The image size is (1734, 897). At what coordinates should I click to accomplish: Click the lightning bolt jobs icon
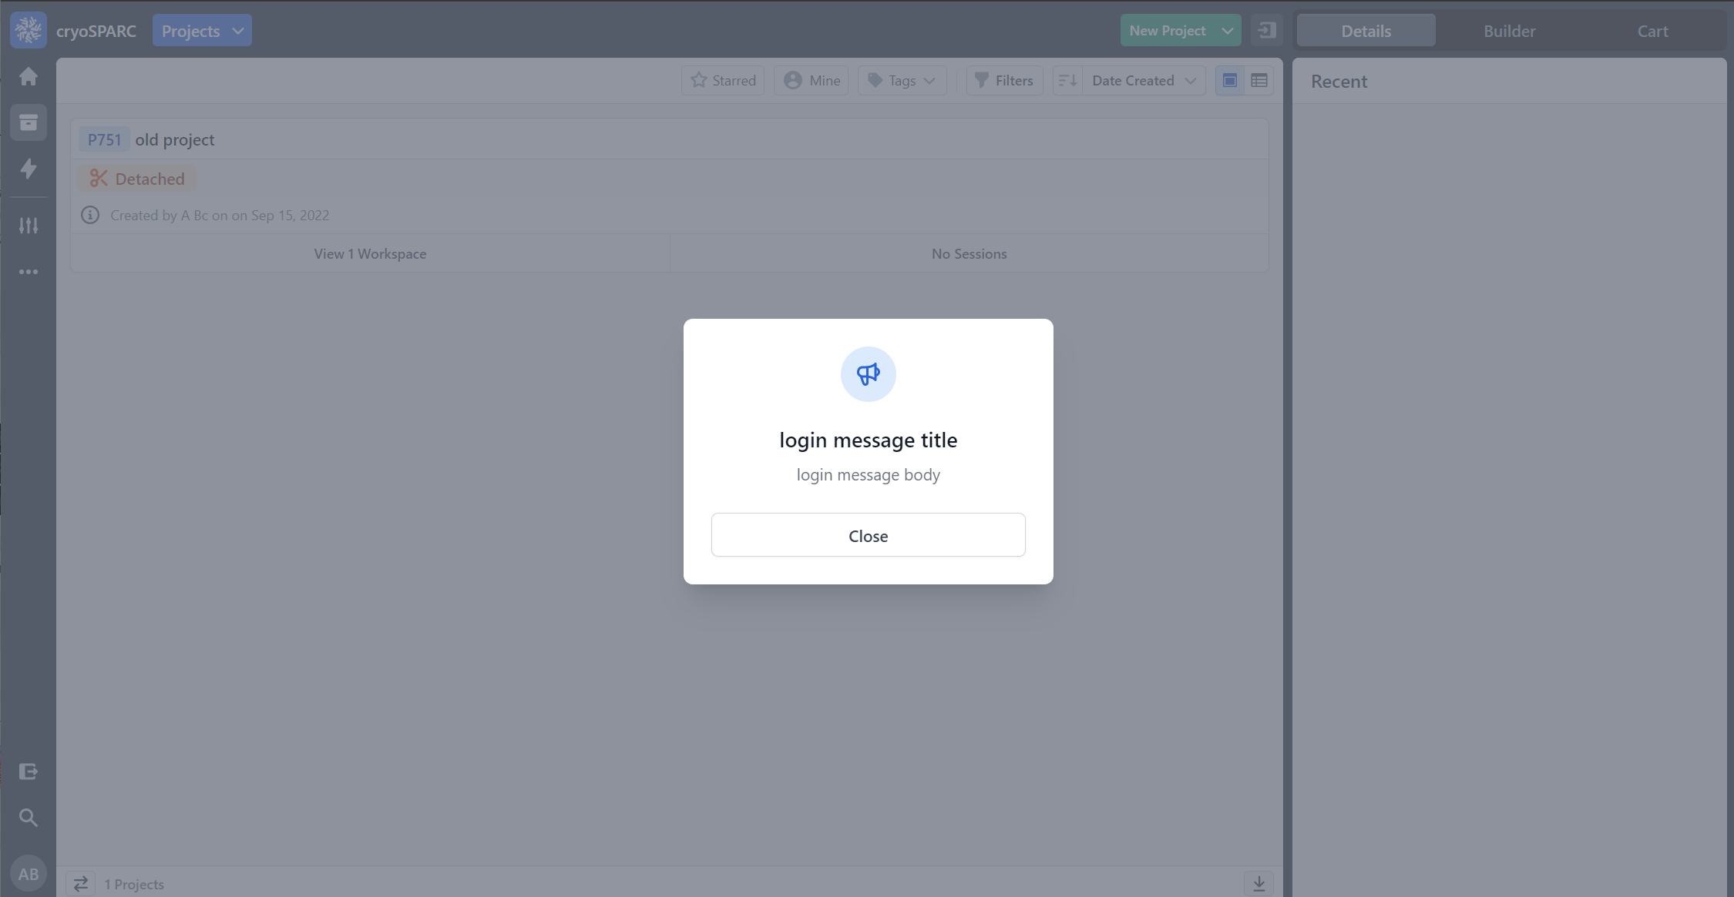[x=29, y=169]
